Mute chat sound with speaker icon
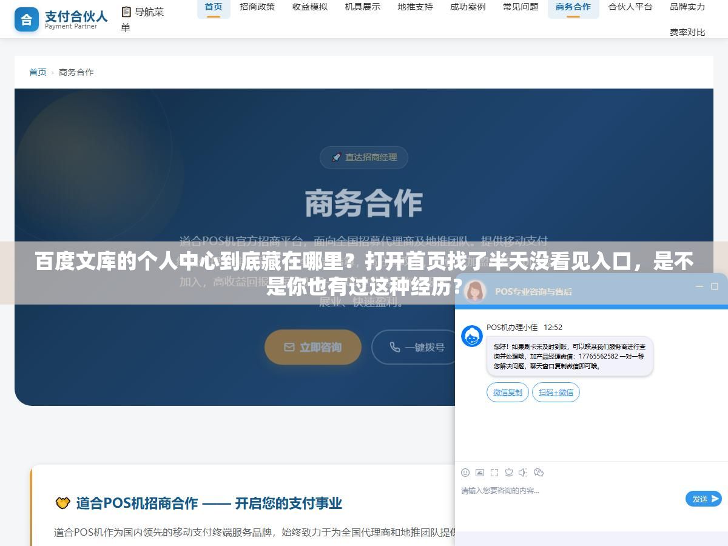728x546 pixels. click(x=523, y=472)
